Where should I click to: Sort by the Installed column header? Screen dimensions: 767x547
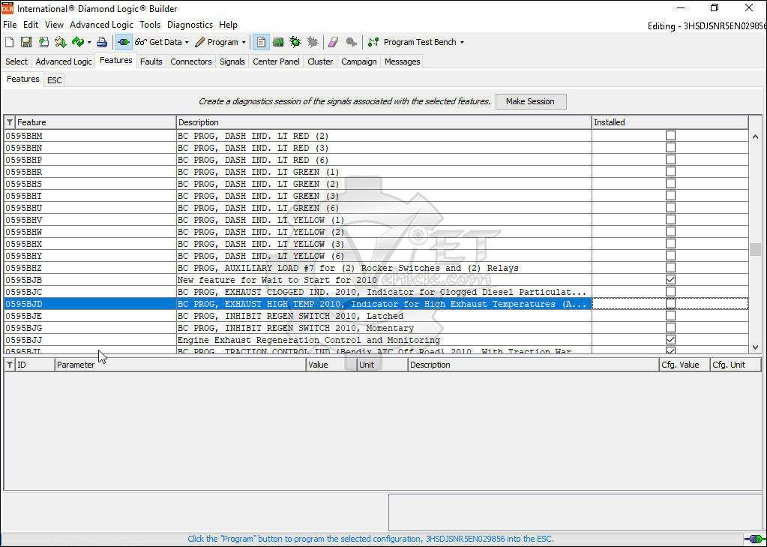point(670,122)
